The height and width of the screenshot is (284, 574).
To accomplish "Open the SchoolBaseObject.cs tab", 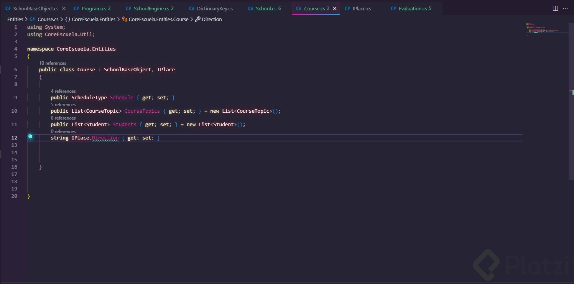I will click(x=35, y=8).
